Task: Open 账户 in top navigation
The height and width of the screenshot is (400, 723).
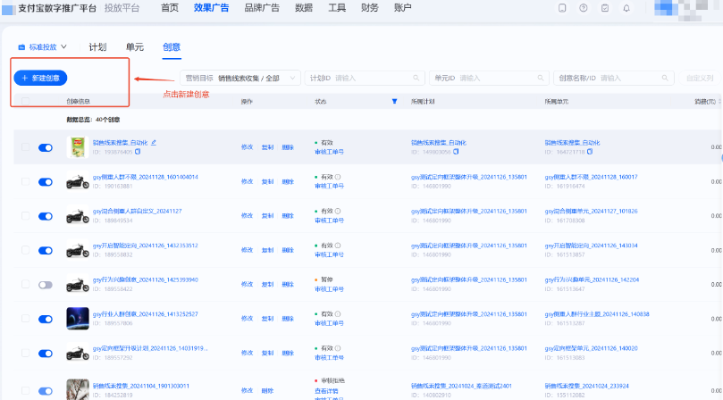Action: click(402, 8)
